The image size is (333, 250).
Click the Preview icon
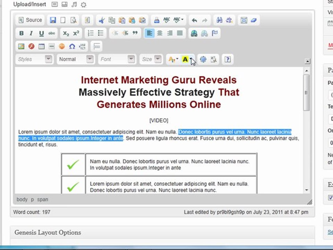click(73, 20)
